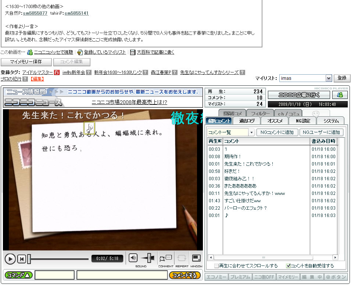351x285 pixels.
Task: Mute sound with the speaker icon
Action: 133,258
